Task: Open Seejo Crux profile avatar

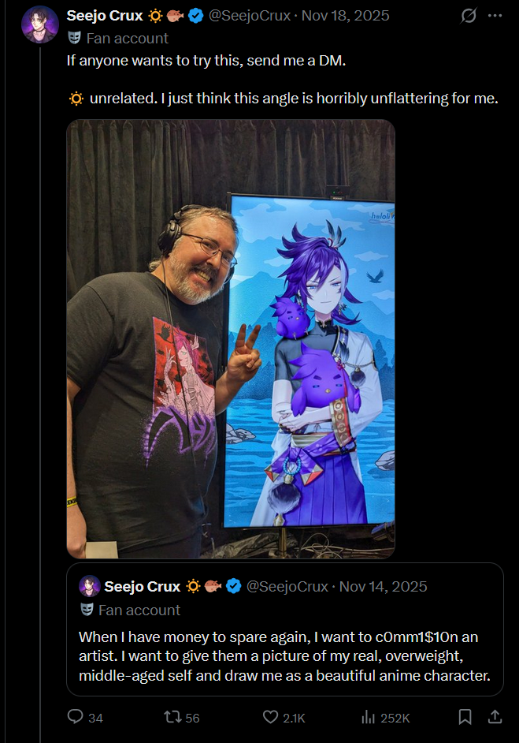Action: (40, 24)
